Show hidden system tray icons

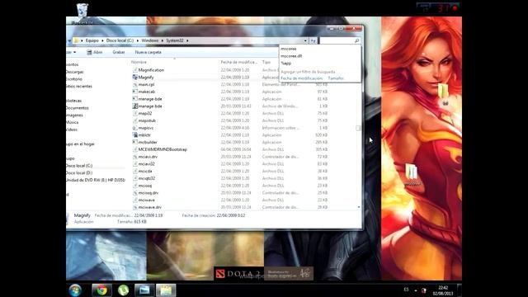click(x=416, y=290)
